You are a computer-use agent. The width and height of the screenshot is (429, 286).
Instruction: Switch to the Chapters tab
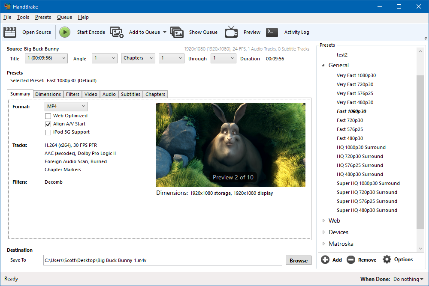155,94
